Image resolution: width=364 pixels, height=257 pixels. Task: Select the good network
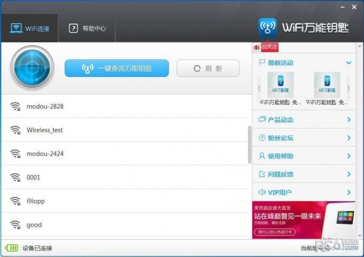tap(125, 225)
